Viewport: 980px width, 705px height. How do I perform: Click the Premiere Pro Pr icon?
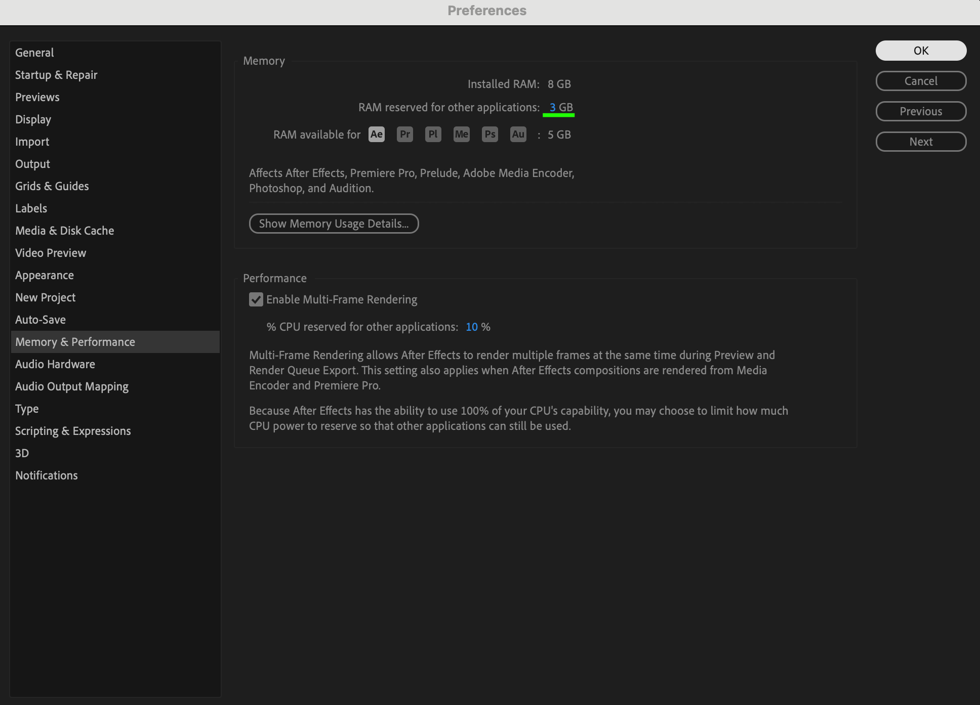pos(404,135)
